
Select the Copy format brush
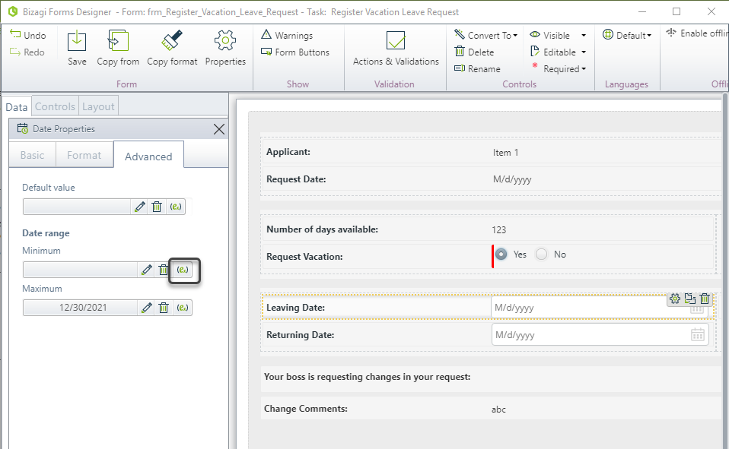(172, 48)
